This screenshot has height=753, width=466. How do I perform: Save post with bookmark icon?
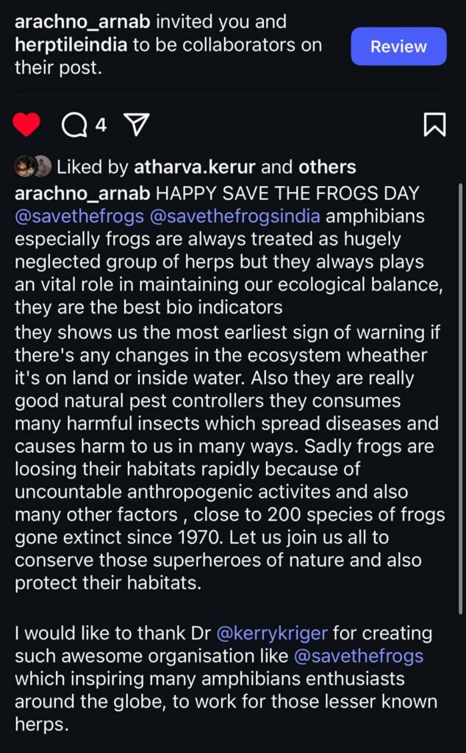[x=435, y=125]
